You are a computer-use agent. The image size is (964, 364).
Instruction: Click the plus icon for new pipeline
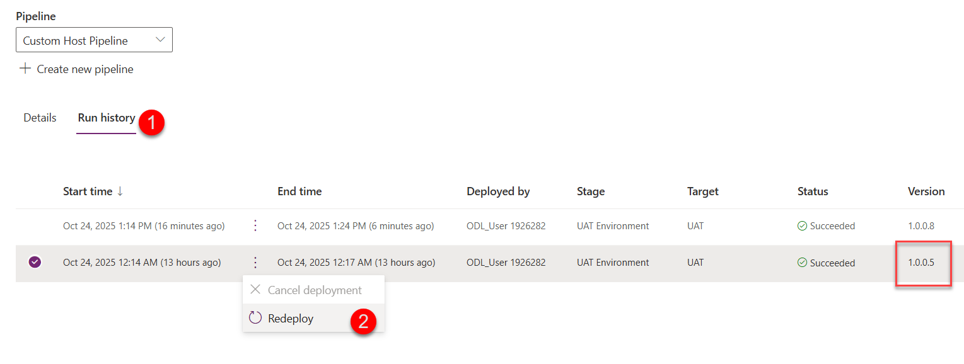[25, 69]
